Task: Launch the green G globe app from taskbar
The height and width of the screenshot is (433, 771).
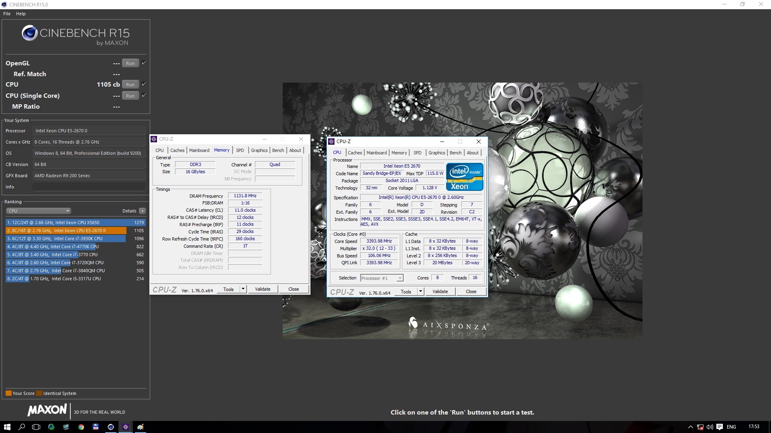Action: 51,427
